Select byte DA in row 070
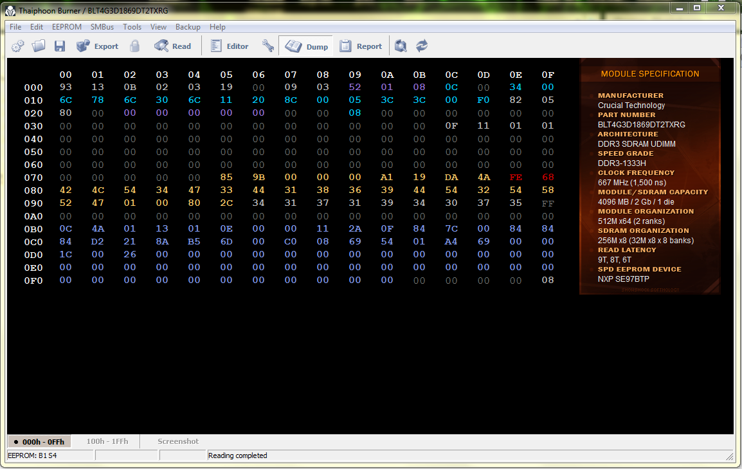The height and width of the screenshot is (469, 742). (451, 178)
